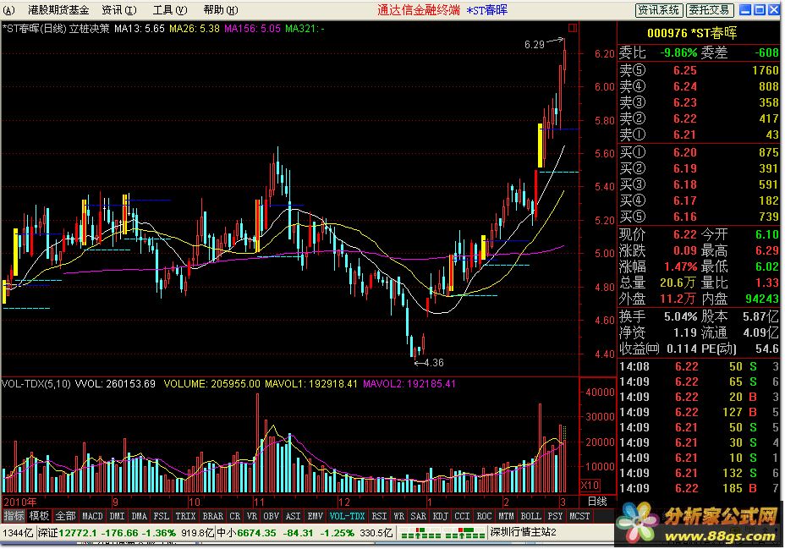Click the PE(动) value 54.6
785x549 pixels.
[x=766, y=349]
